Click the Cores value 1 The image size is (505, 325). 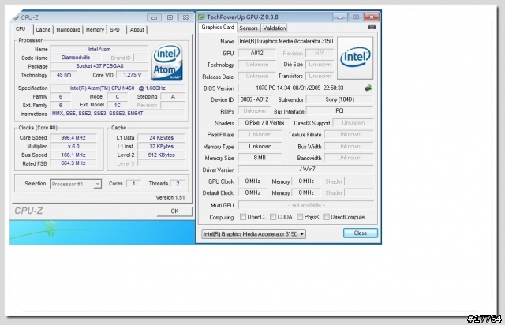(133, 184)
